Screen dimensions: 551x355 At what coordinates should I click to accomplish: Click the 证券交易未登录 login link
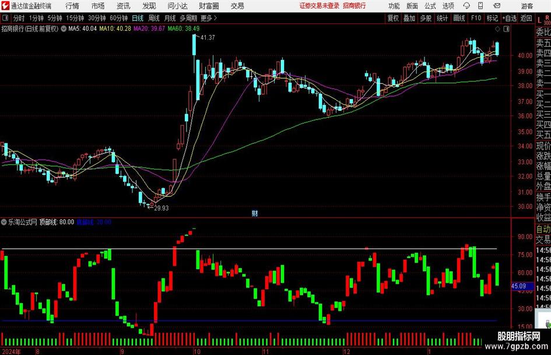[x=320, y=6]
